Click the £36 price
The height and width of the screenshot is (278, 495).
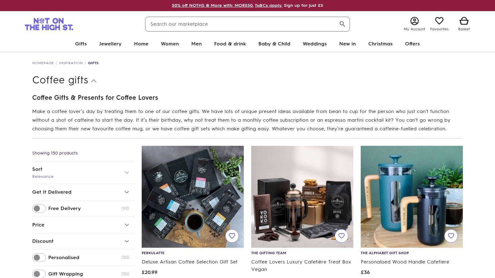[365, 272]
